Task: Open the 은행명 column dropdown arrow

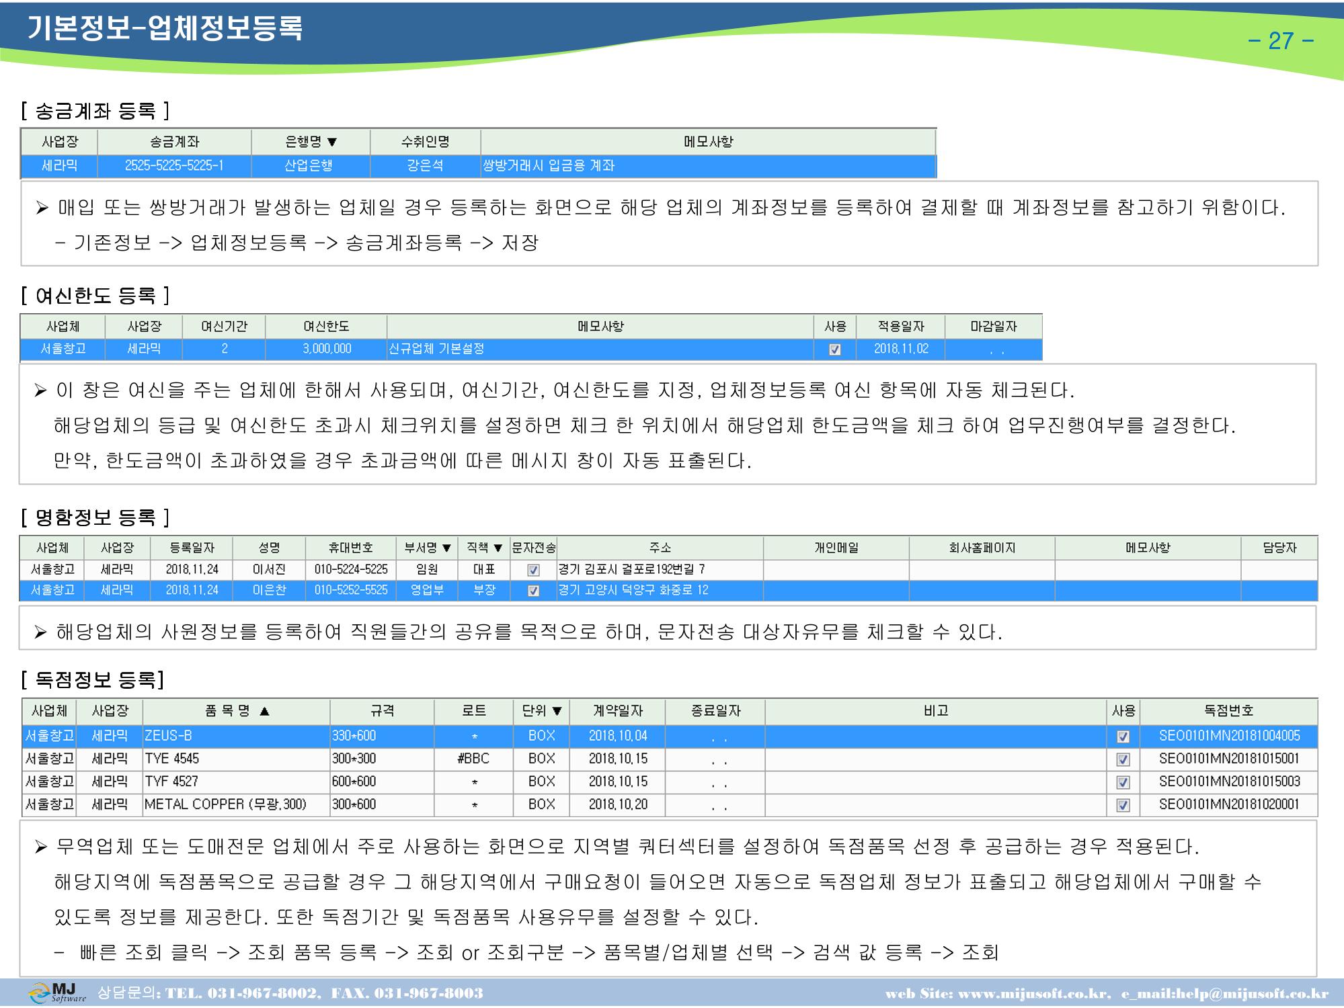Action: [x=331, y=142]
